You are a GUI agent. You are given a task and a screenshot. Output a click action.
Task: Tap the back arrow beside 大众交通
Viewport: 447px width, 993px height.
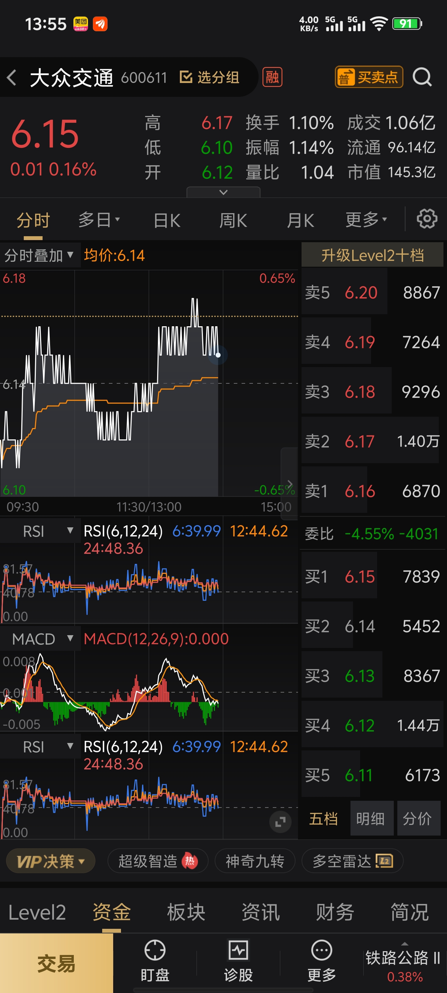click(12, 77)
